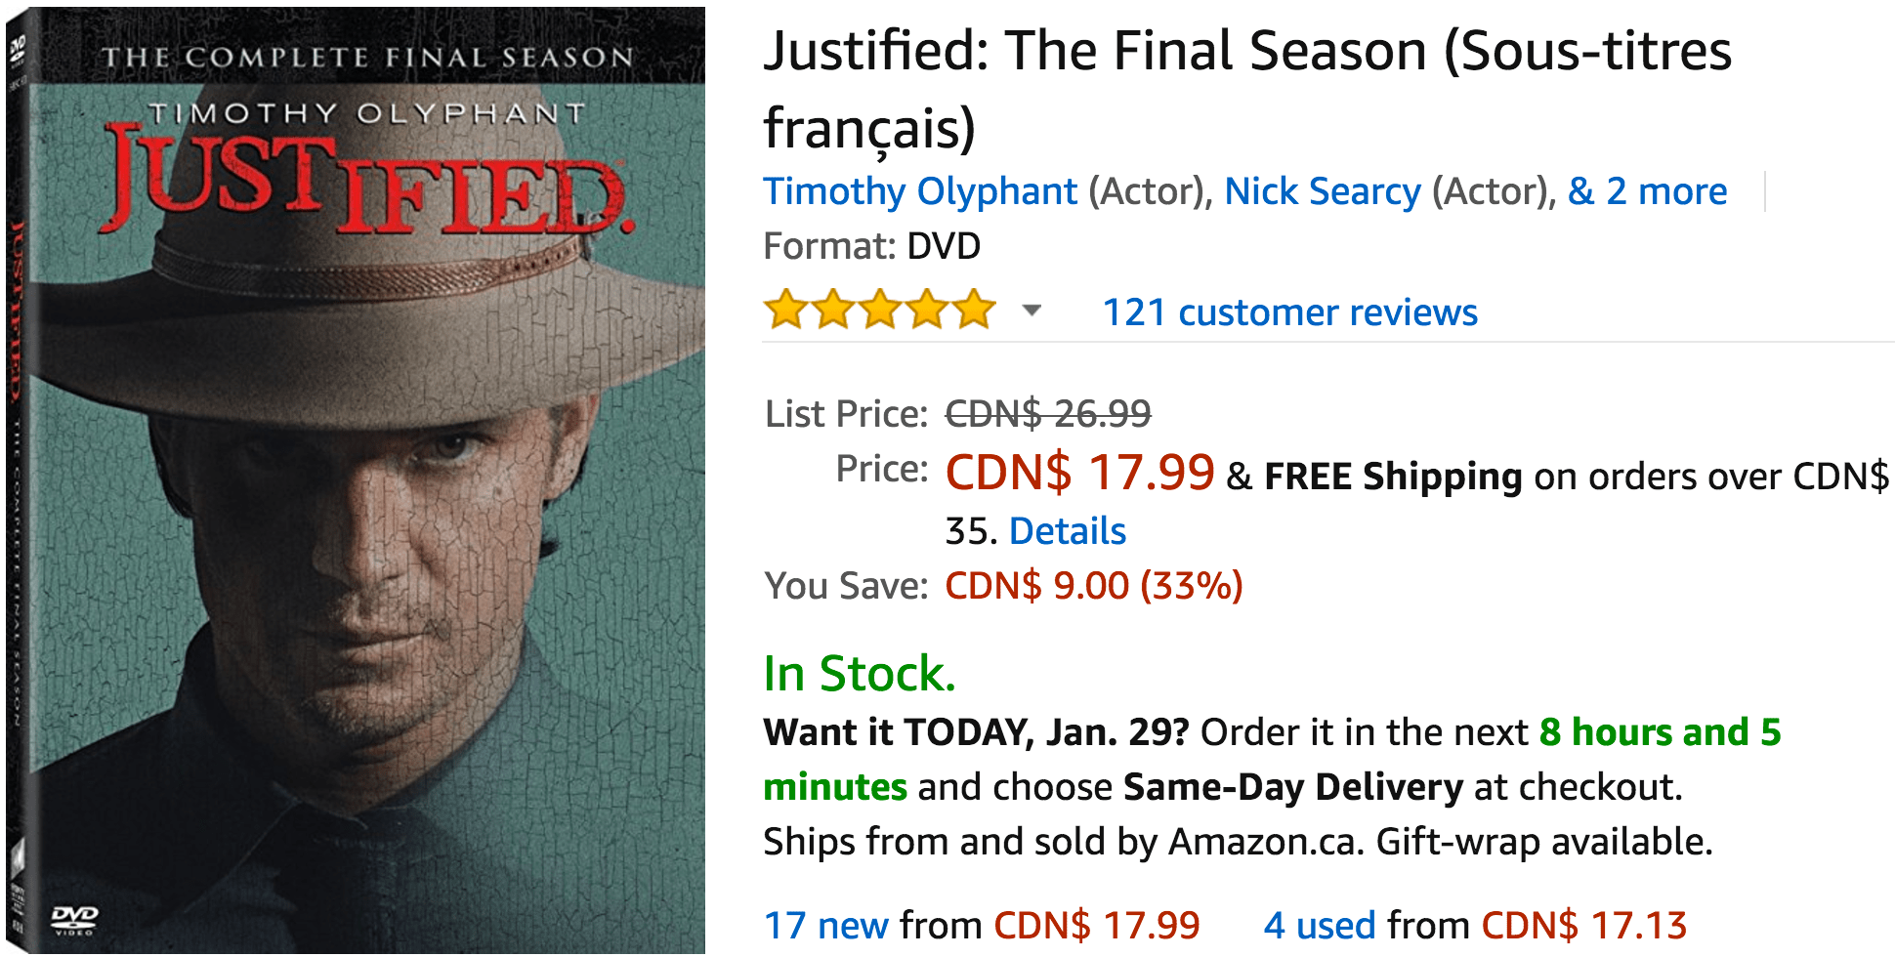
Task: View the 17 new offers
Action: 826,925
